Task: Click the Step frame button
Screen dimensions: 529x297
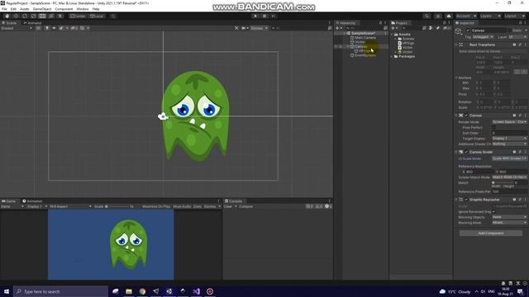Action: point(274,16)
